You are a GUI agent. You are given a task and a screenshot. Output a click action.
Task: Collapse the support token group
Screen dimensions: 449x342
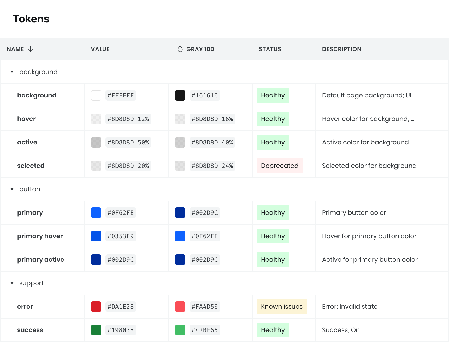(12, 283)
